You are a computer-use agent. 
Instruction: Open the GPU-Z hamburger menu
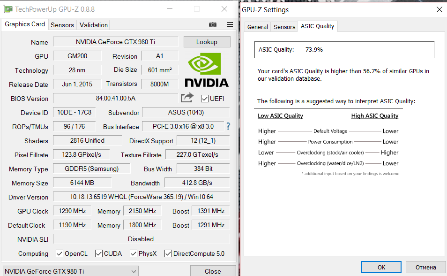230,24
